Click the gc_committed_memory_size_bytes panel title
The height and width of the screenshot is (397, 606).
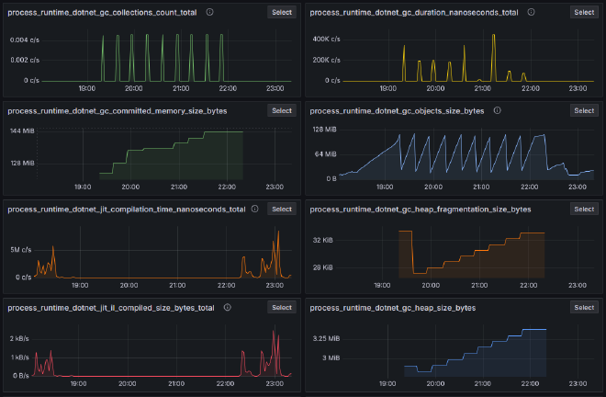click(117, 110)
